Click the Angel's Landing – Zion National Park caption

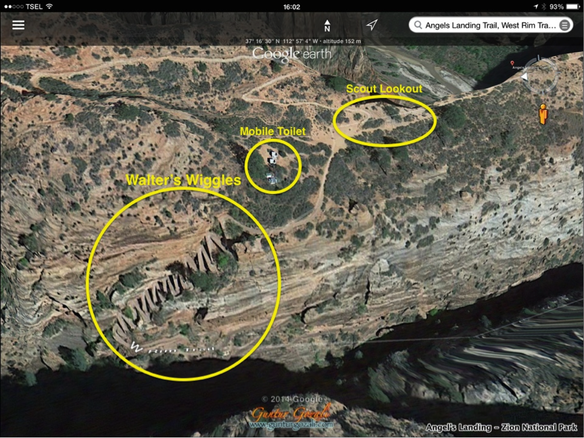coord(502,427)
